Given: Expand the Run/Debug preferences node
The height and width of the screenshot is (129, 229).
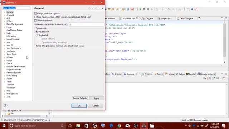Looking at the screenshot, I should [4, 76].
